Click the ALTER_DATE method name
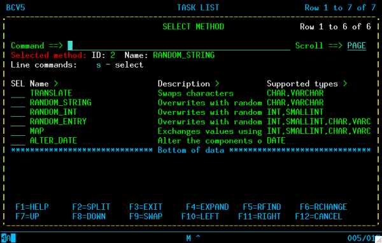This screenshot has width=382, height=243. [53, 141]
